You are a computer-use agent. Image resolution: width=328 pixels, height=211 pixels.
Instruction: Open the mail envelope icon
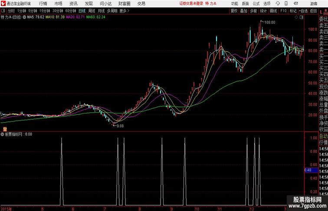(x=296, y=3)
